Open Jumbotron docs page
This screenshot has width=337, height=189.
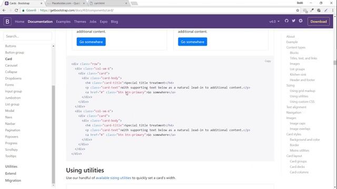point(13,98)
